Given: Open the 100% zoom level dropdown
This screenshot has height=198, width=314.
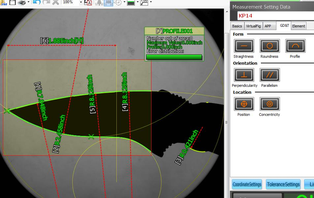Looking at the screenshot, I should pyautogui.click(x=81, y=2).
